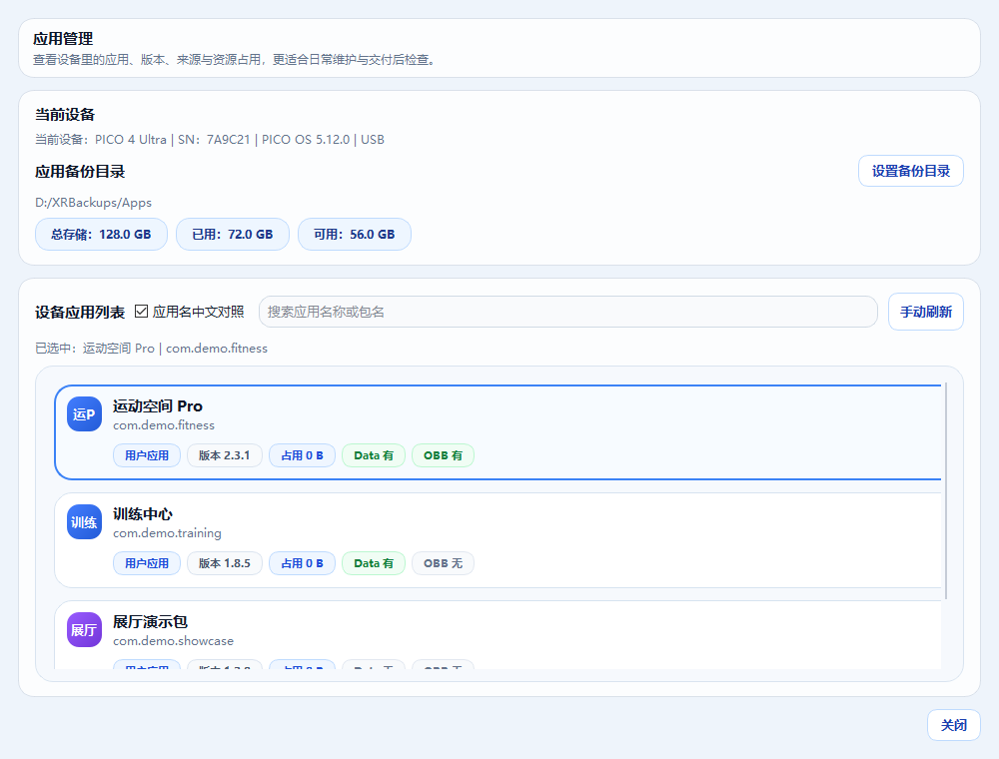This screenshot has width=999, height=759.
Task: Click the 设置备份目录 button
Action: coord(910,171)
